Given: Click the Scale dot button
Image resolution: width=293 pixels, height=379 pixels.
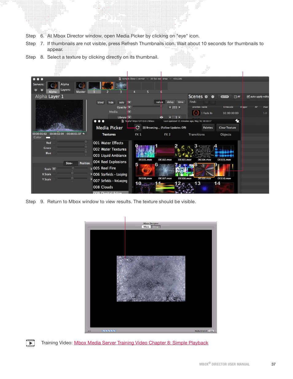Looking at the screenshot, I should 54,169.
